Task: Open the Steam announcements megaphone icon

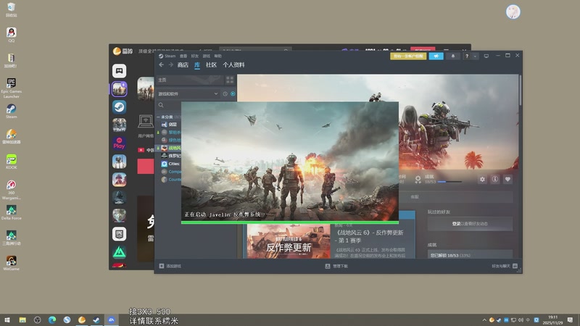Action: pos(436,57)
